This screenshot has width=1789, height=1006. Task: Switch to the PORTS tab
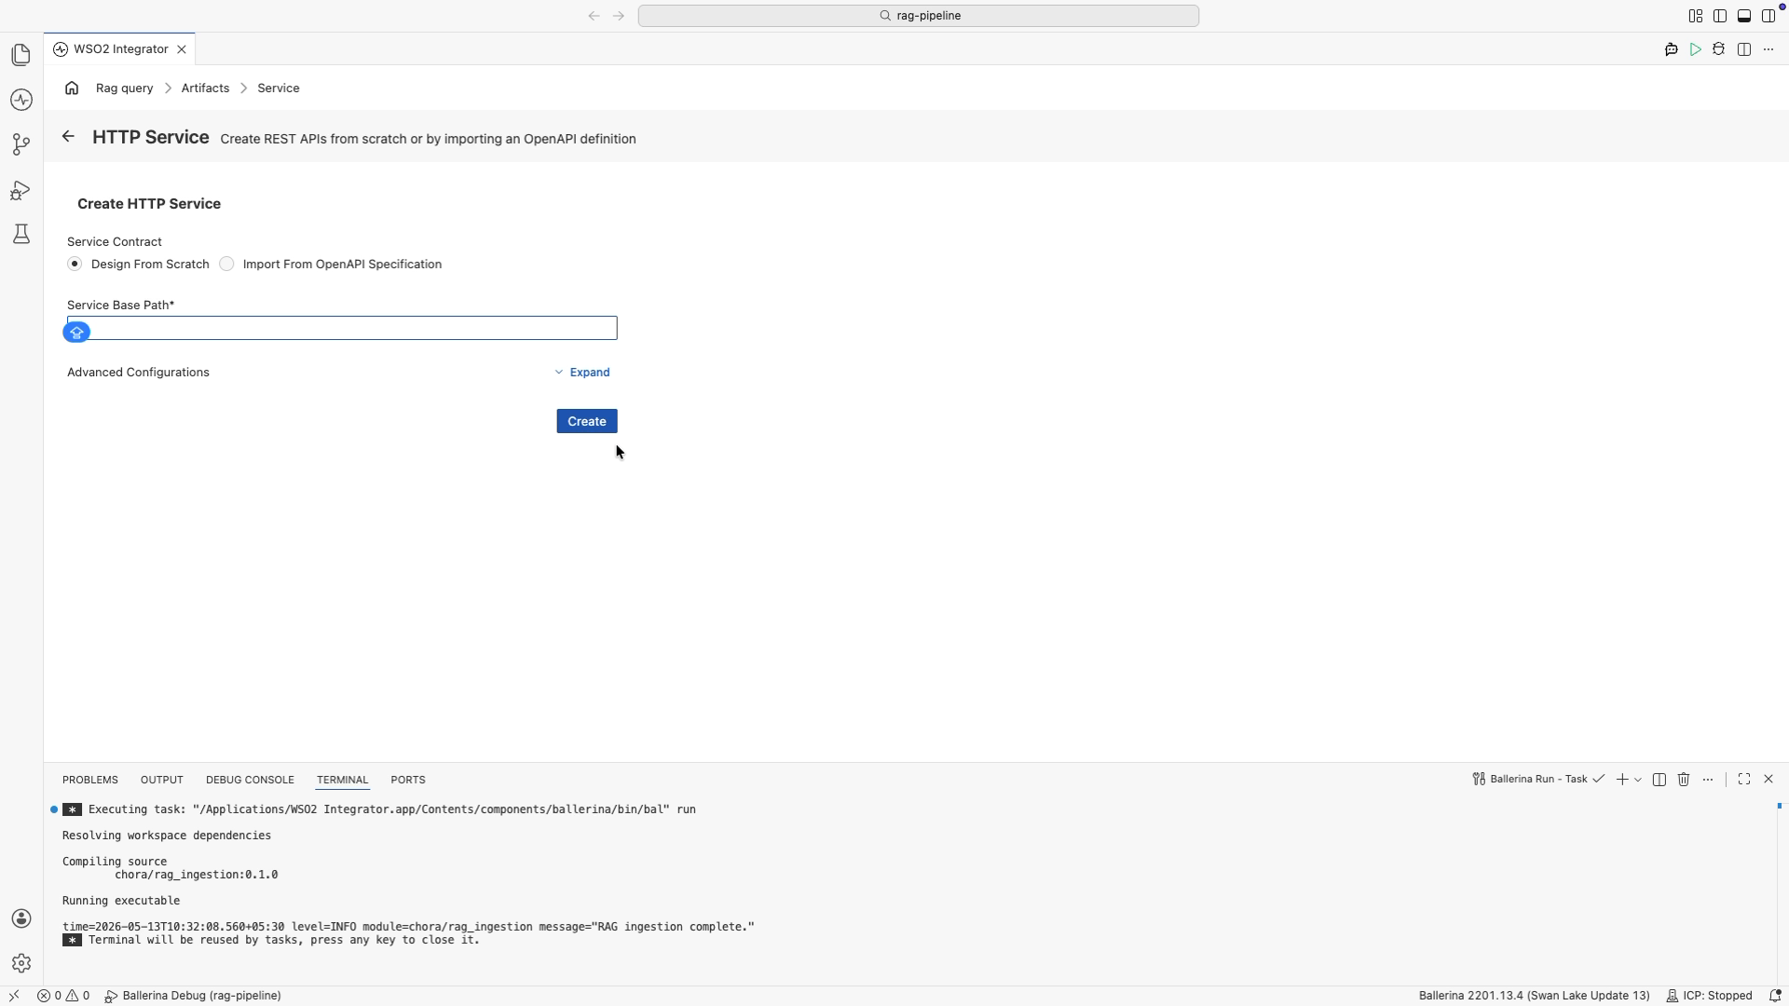[x=408, y=780]
